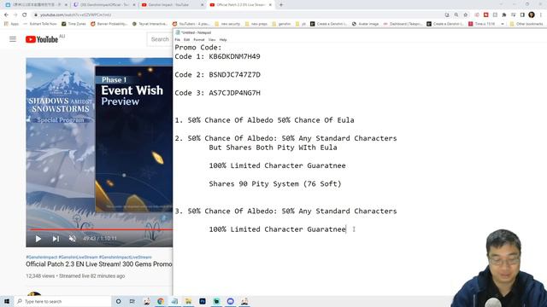Open Discord on the taskbar
The height and width of the screenshot is (307, 547).
(x=230, y=301)
